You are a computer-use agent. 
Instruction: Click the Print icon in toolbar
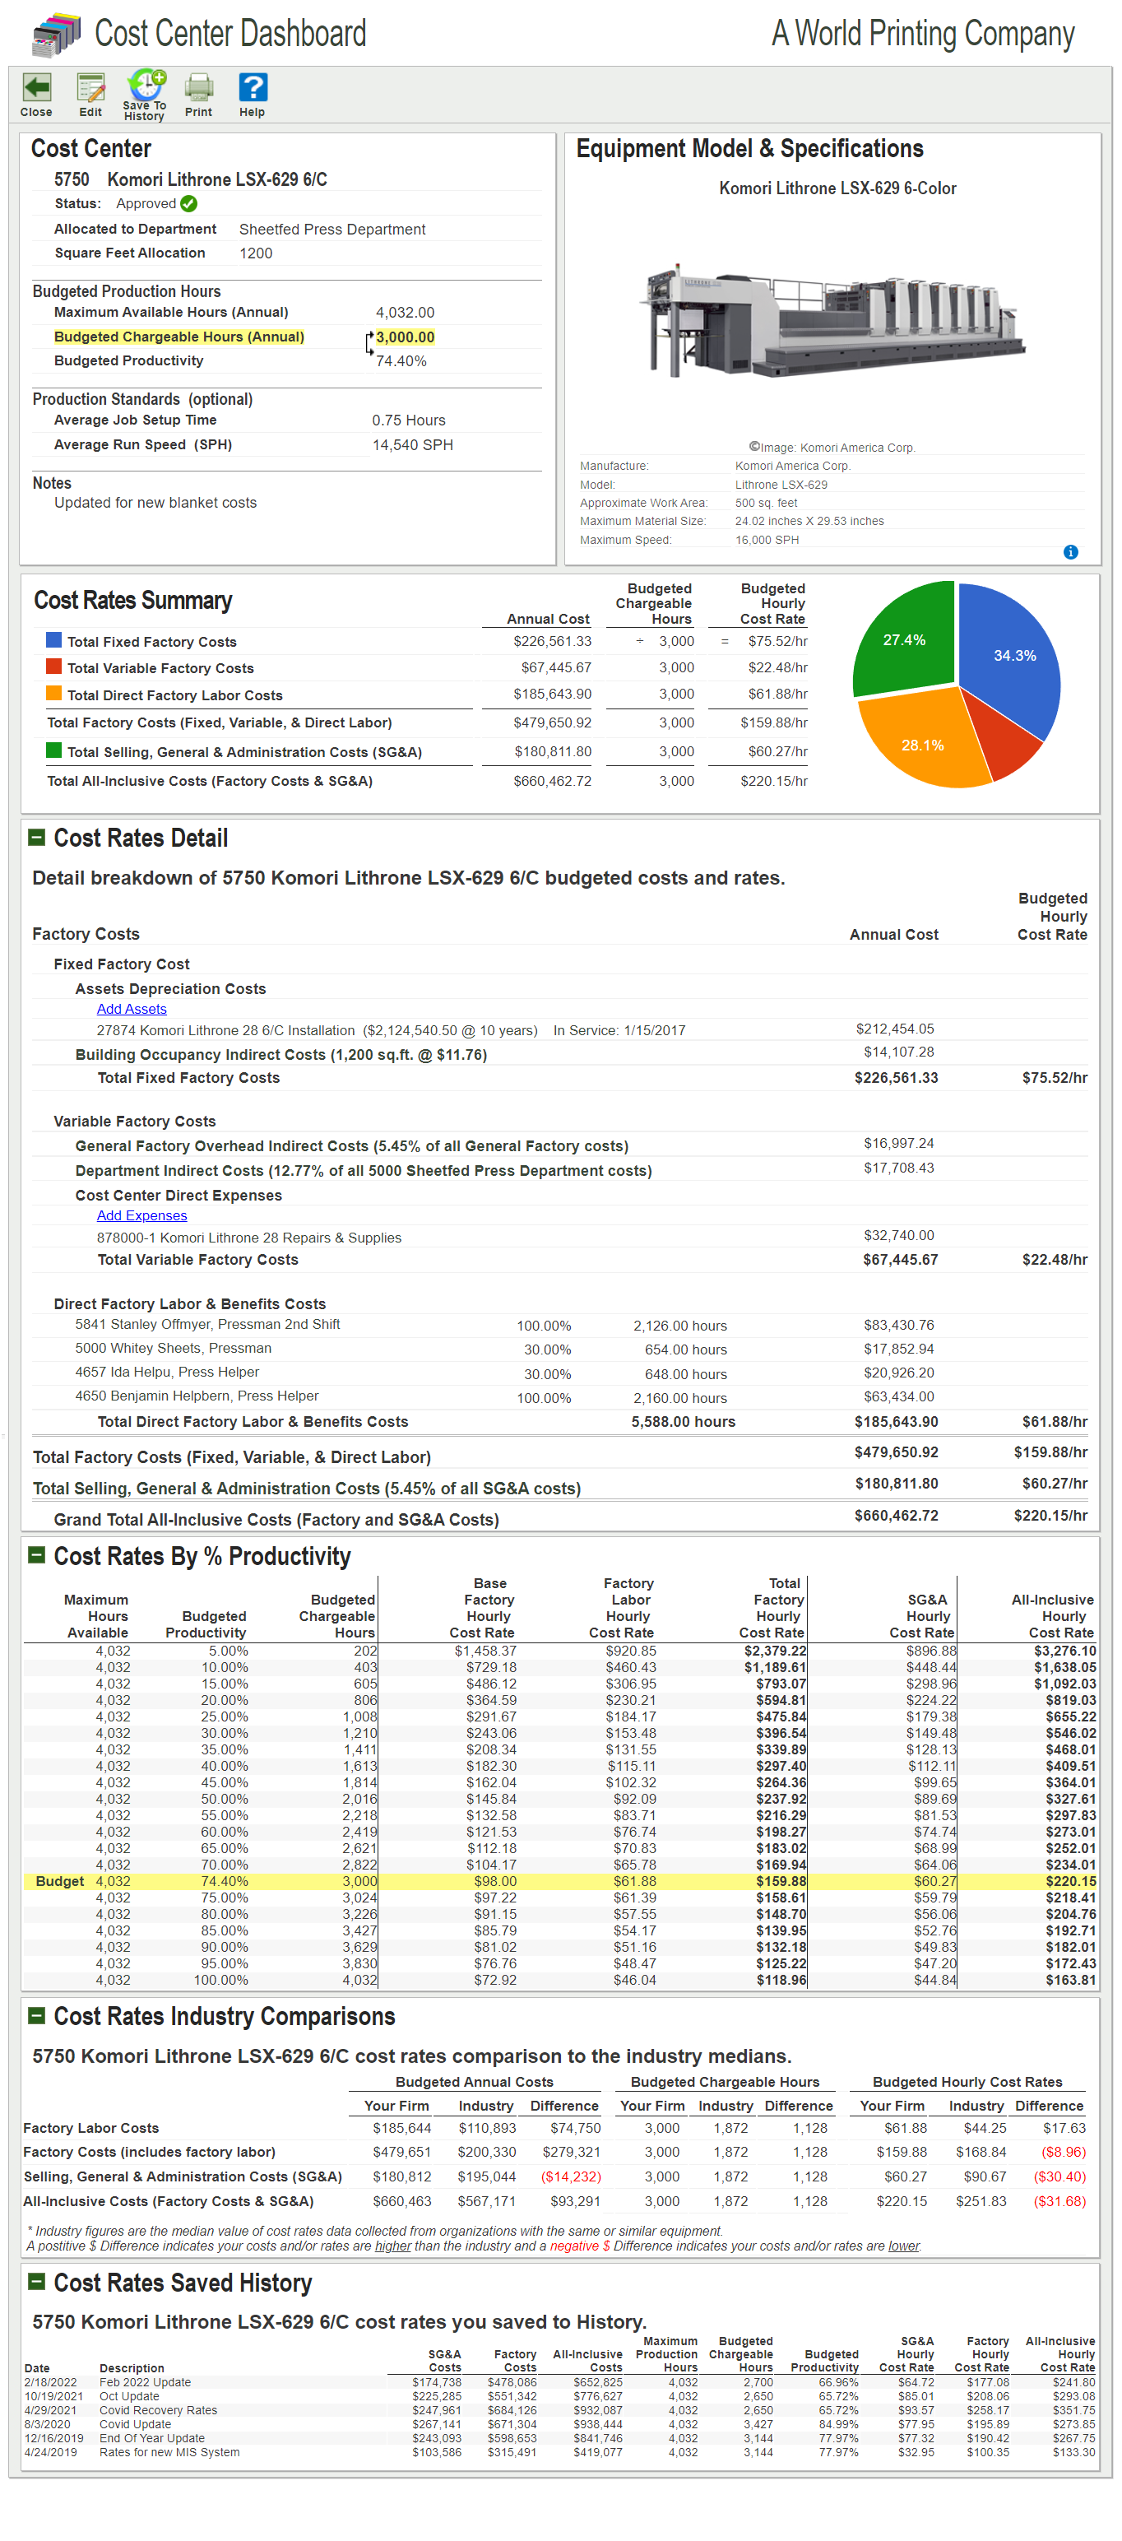point(199,88)
